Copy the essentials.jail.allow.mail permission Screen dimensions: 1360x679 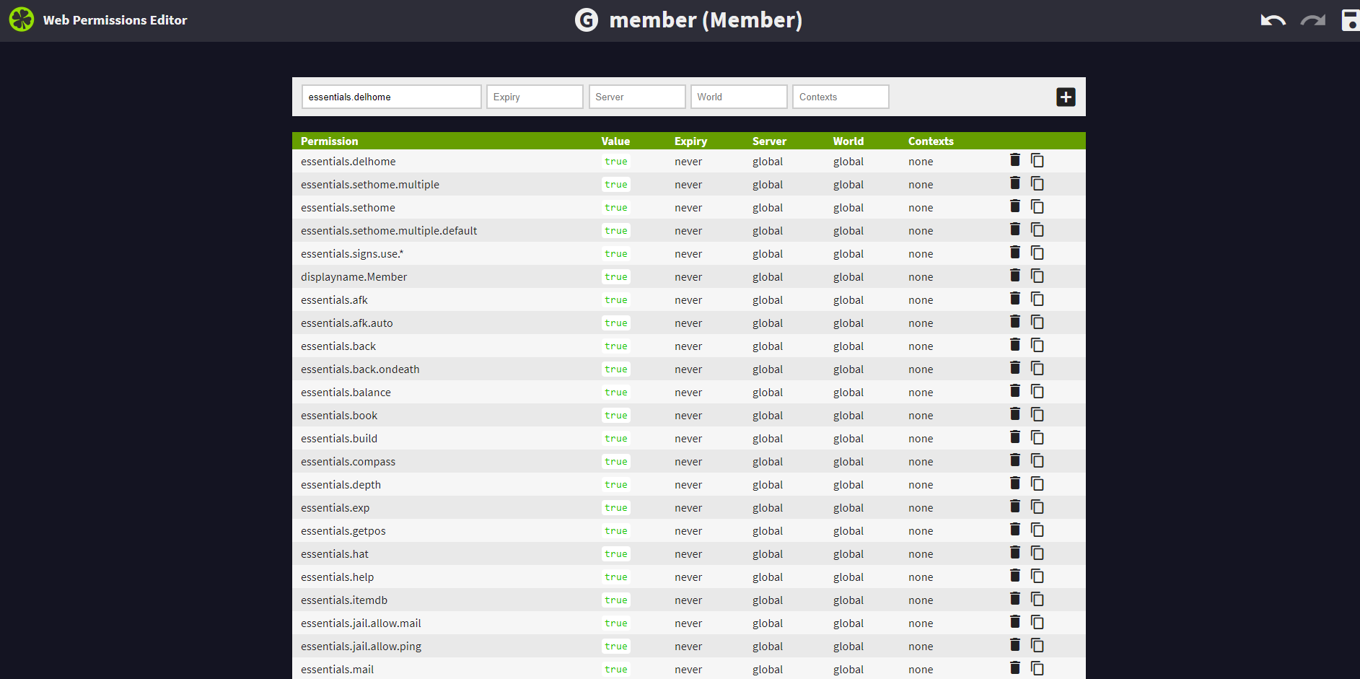1037,622
